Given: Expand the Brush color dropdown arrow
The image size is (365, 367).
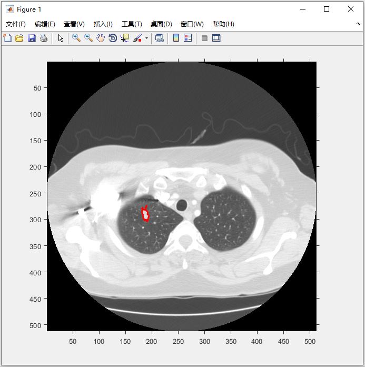Looking at the screenshot, I should tap(146, 38).
